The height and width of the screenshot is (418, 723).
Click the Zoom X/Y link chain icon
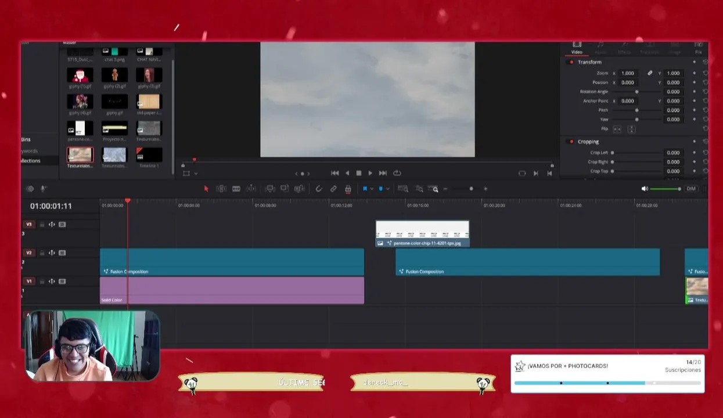click(650, 73)
